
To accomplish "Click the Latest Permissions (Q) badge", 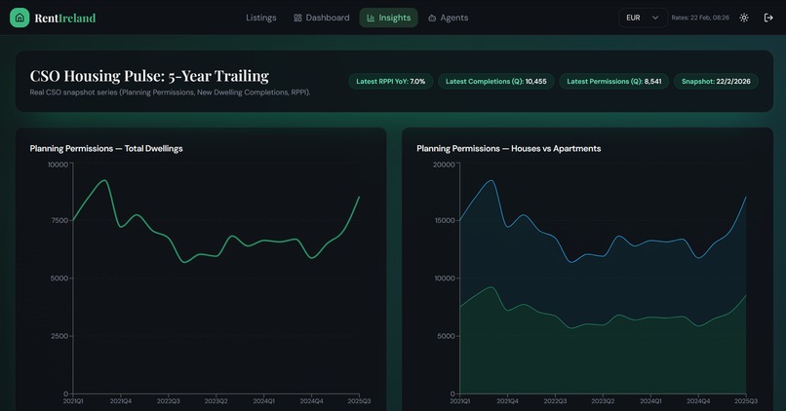I will 614,81.
